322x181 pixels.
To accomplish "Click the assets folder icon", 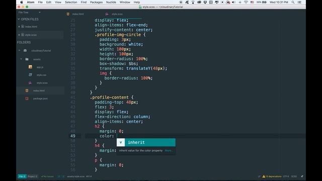I will coord(27,59).
